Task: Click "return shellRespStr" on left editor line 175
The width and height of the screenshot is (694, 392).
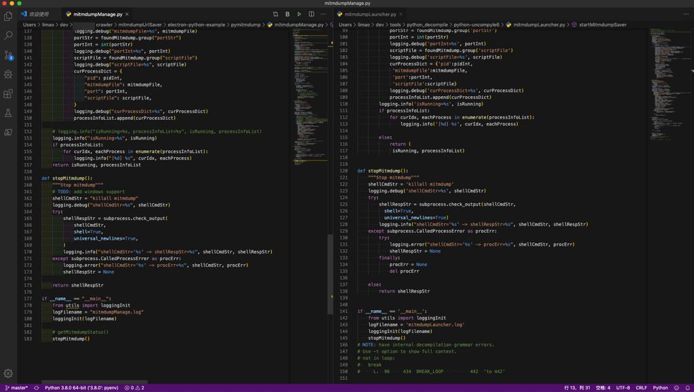Action: pyautogui.click(x=78, y=285)
